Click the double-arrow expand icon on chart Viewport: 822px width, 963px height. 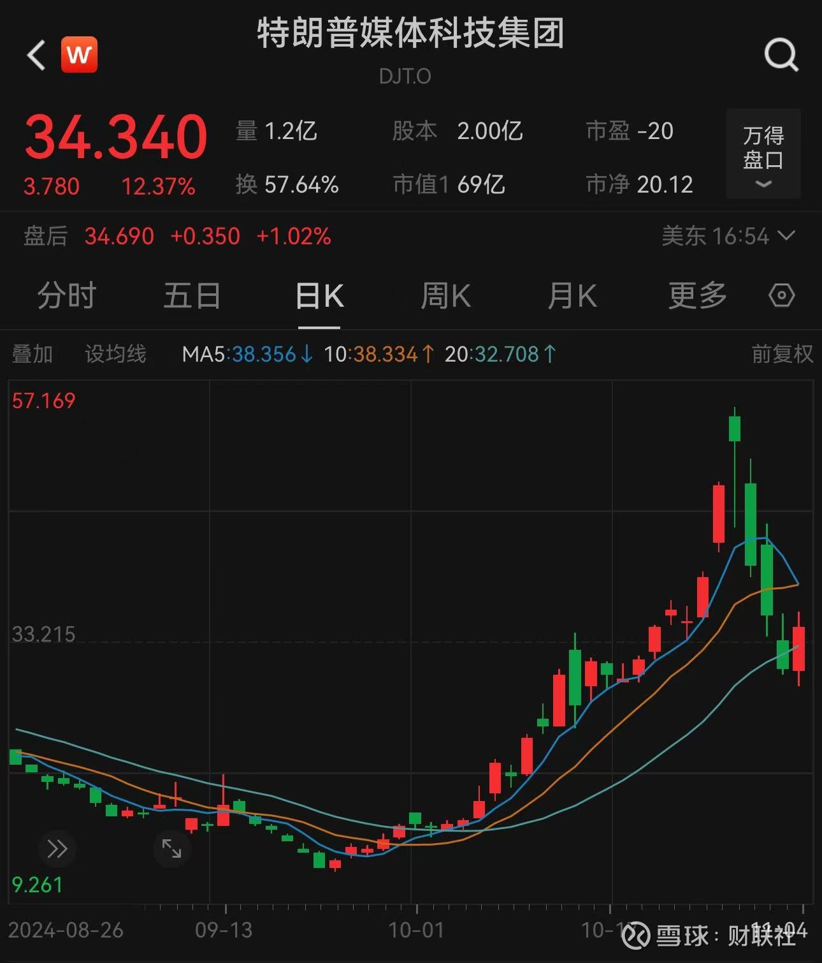click(x=57, y=849)
